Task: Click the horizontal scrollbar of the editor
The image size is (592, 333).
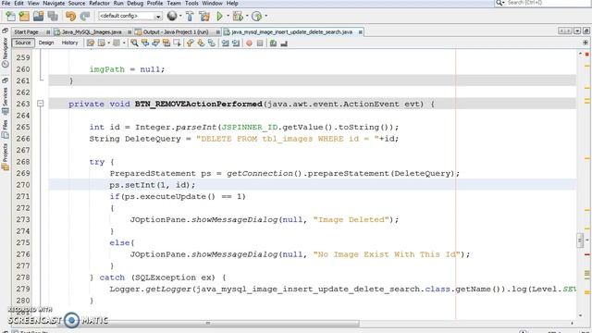Action: (208, 323)
